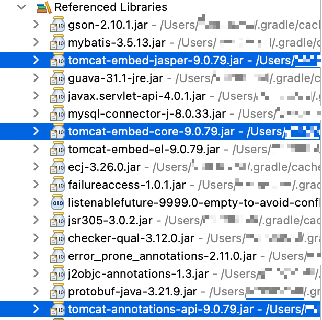Select ecj-3.26.0.jar text

[105, 167]
